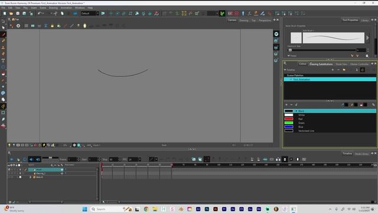Toggle the checkbox of the Drawing_1 layer
Image resolution: width=378 pixels, height=213 pixels.
20,173
